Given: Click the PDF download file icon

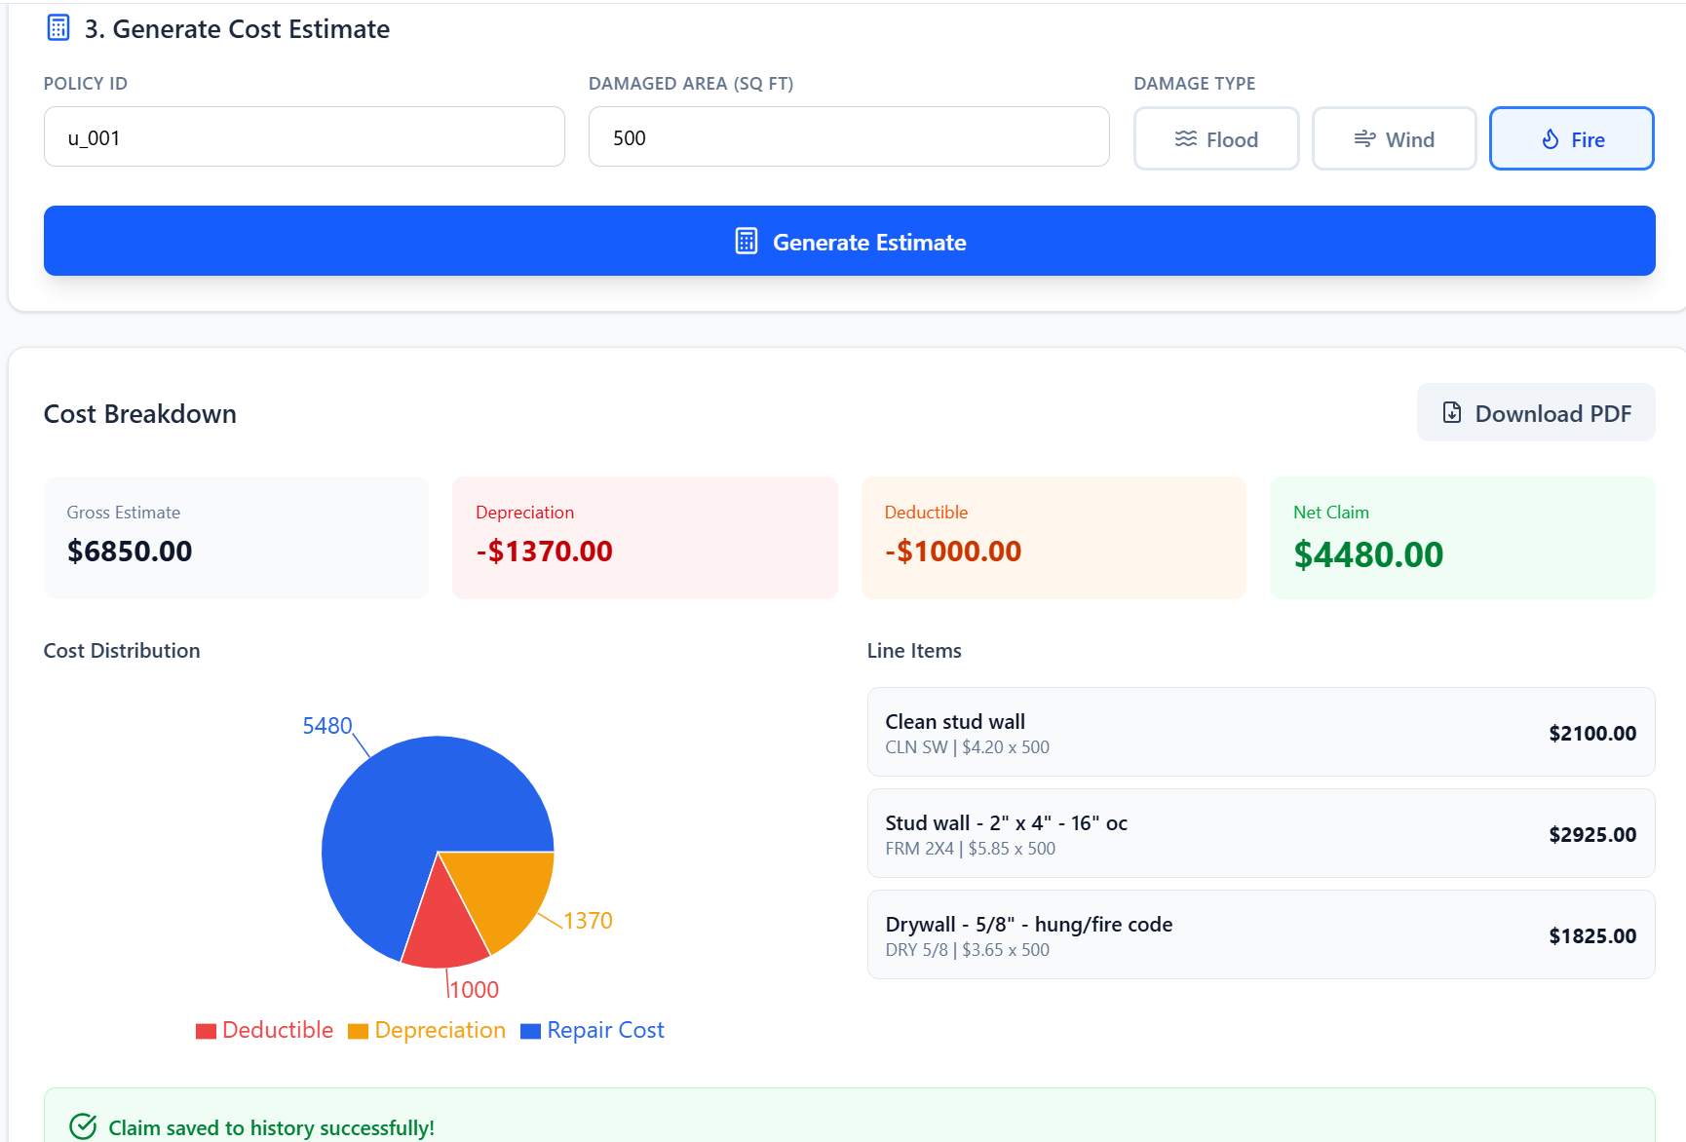Looking at the screenshot, I should pos(1452,412).
